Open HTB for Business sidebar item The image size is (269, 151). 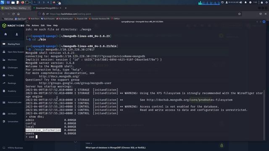[13, 148]
